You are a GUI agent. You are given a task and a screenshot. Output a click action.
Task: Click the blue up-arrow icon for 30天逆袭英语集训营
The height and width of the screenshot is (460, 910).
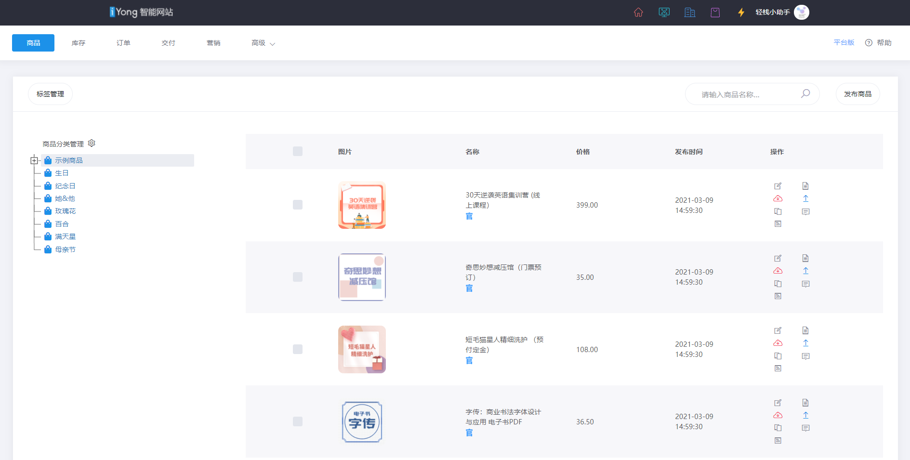(x=805, y=198)
